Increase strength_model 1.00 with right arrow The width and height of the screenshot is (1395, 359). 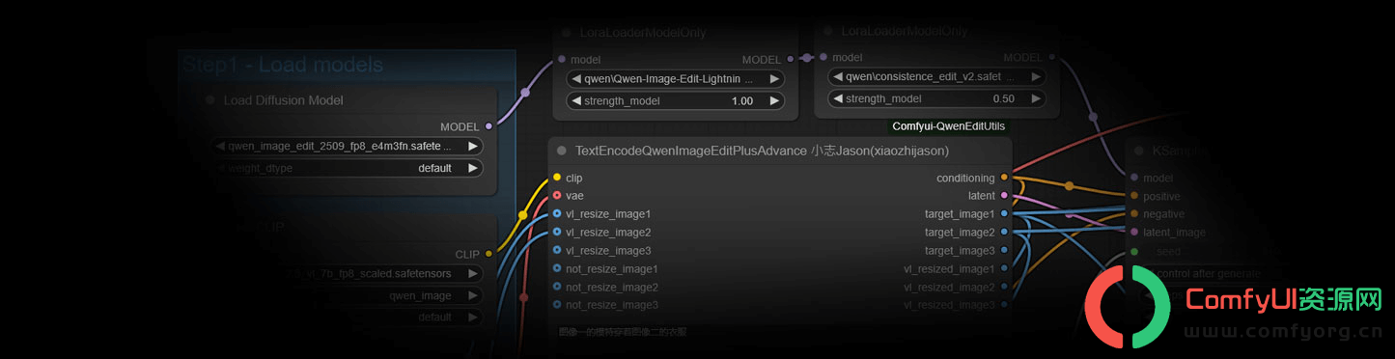point(774,100)
